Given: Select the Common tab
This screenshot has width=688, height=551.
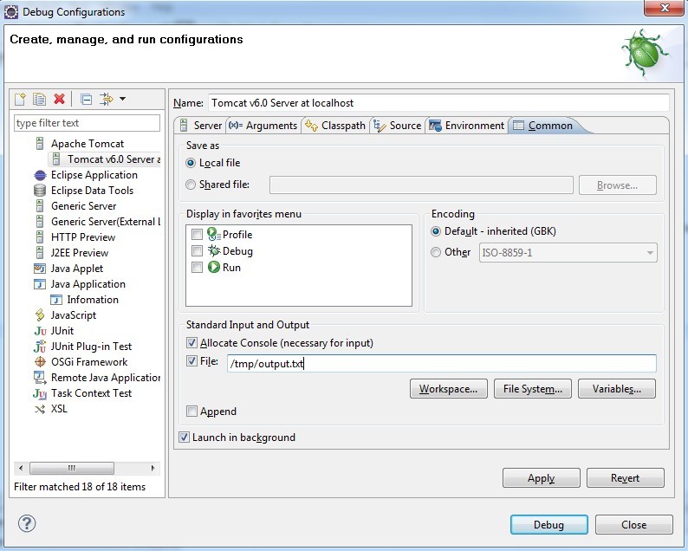Looking at the screenshot, I should (543, 126).
